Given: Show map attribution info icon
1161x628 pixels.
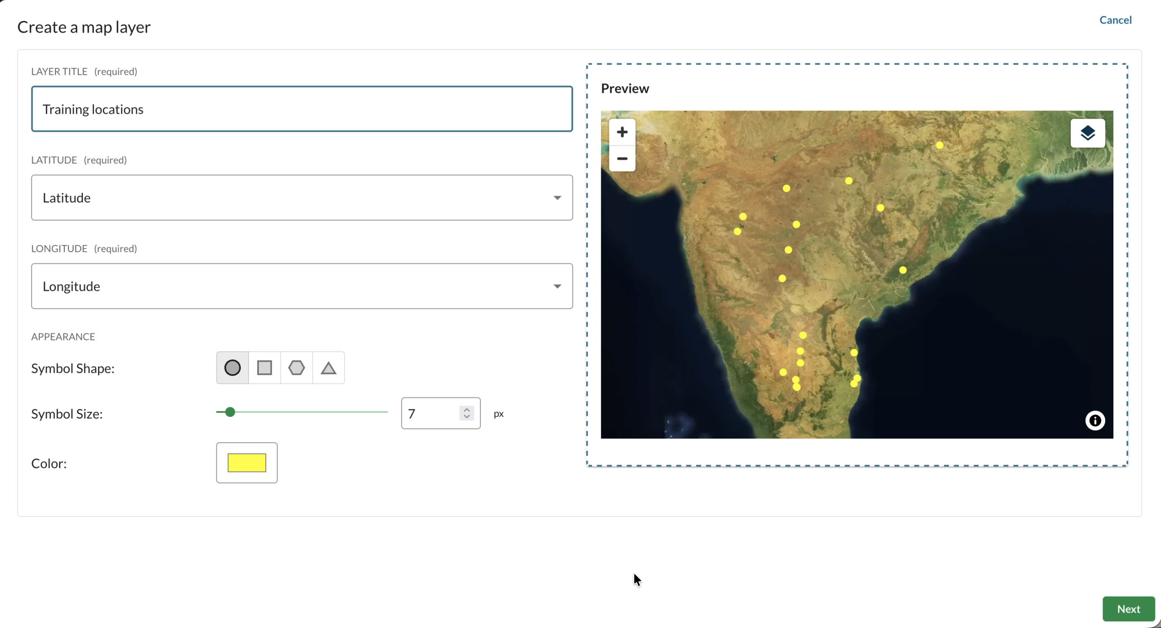Looking at the screenshot, I should click(1095, 420).
